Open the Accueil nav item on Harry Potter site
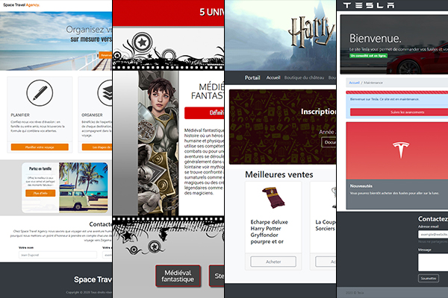The width and height of the screenshot is (448, 298). coord(273,77)
